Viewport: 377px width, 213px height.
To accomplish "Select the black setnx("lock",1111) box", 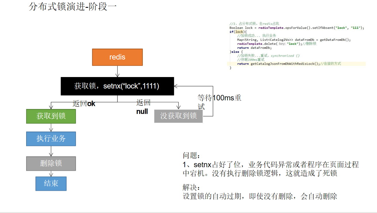I will (117, 86).
